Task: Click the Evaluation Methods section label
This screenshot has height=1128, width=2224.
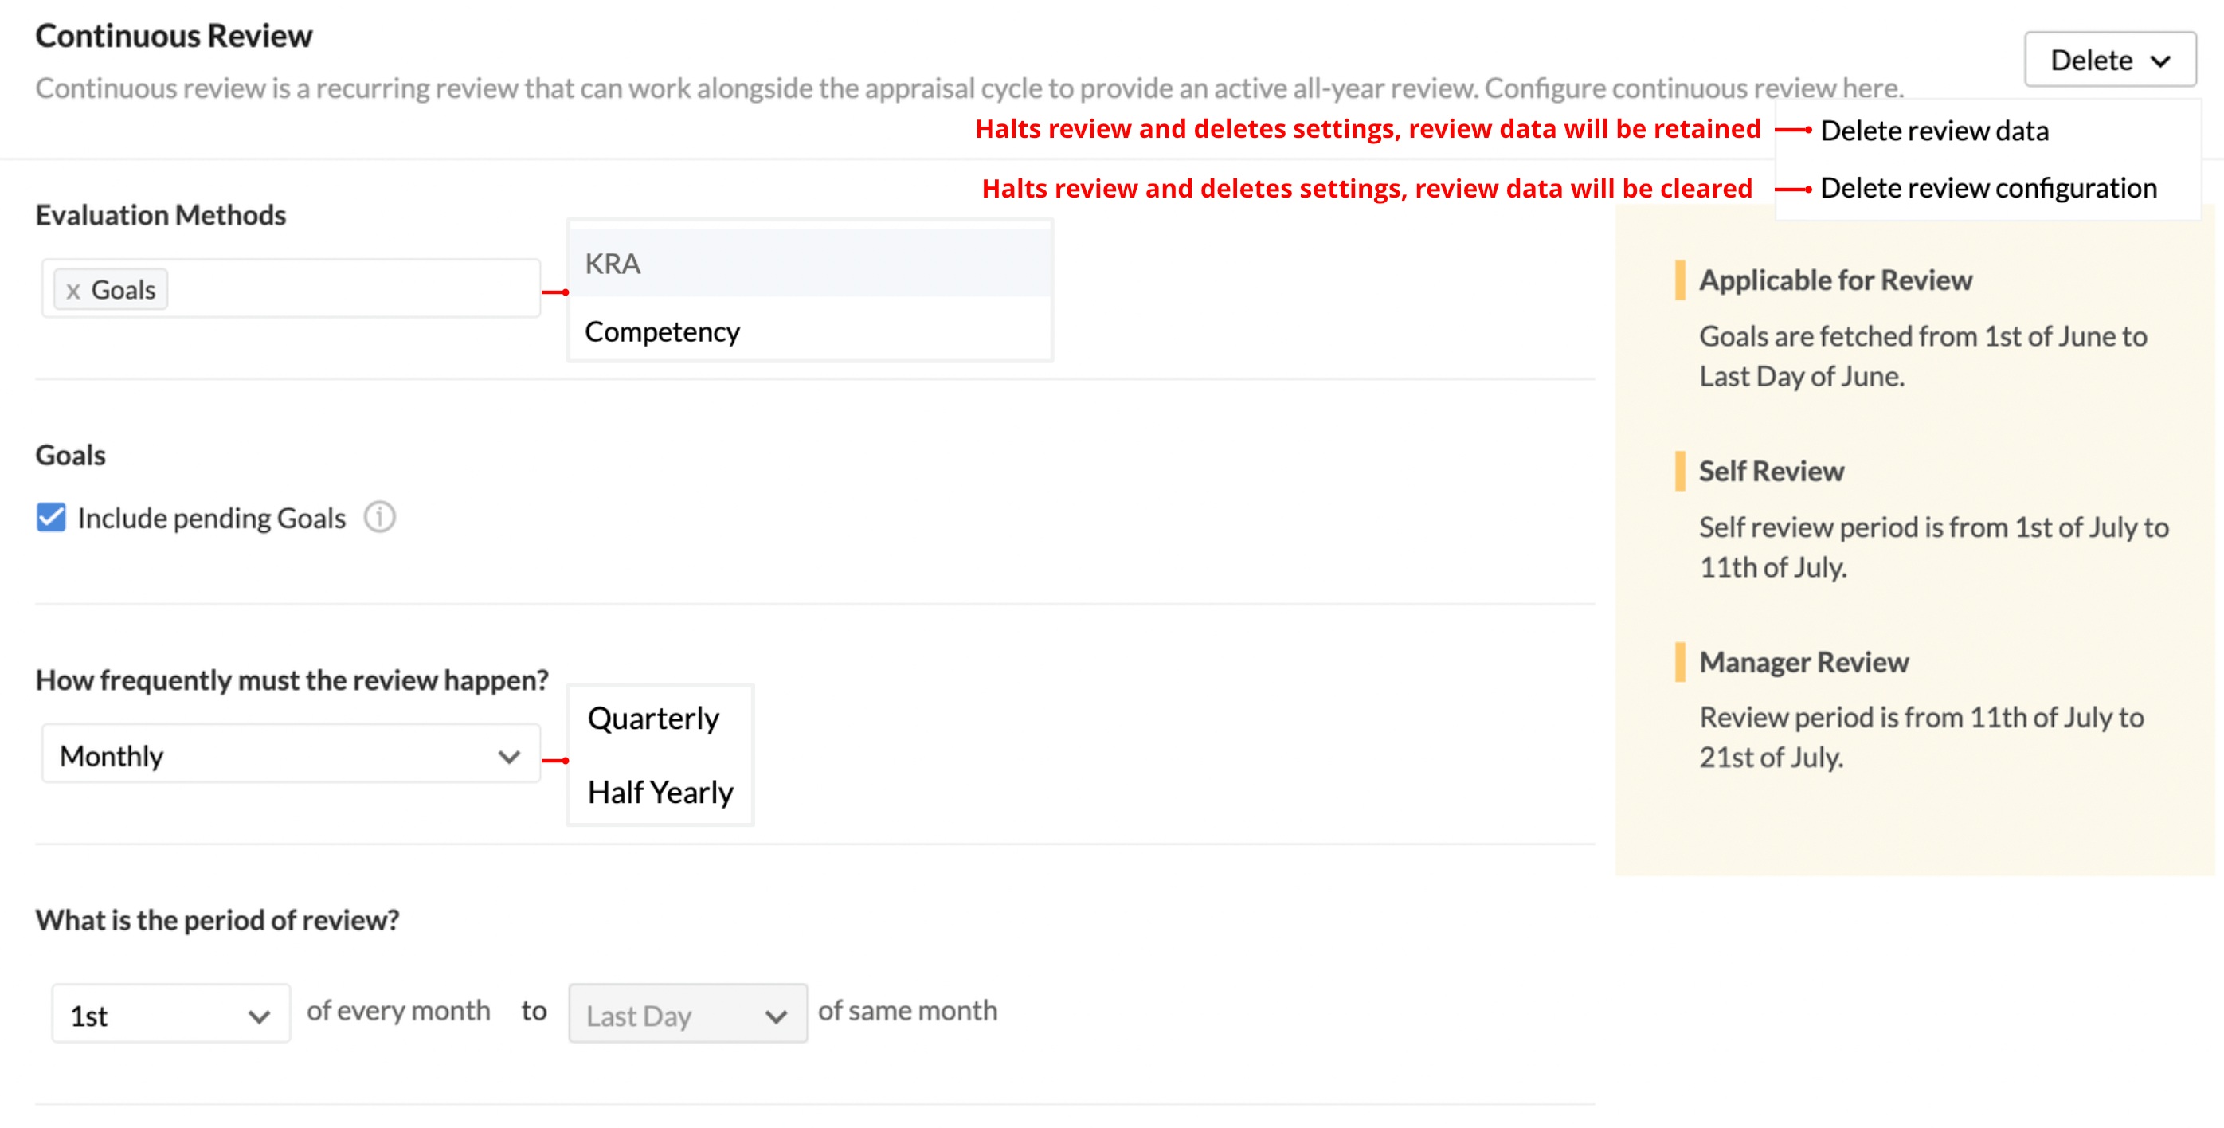Action: (161, 214)
